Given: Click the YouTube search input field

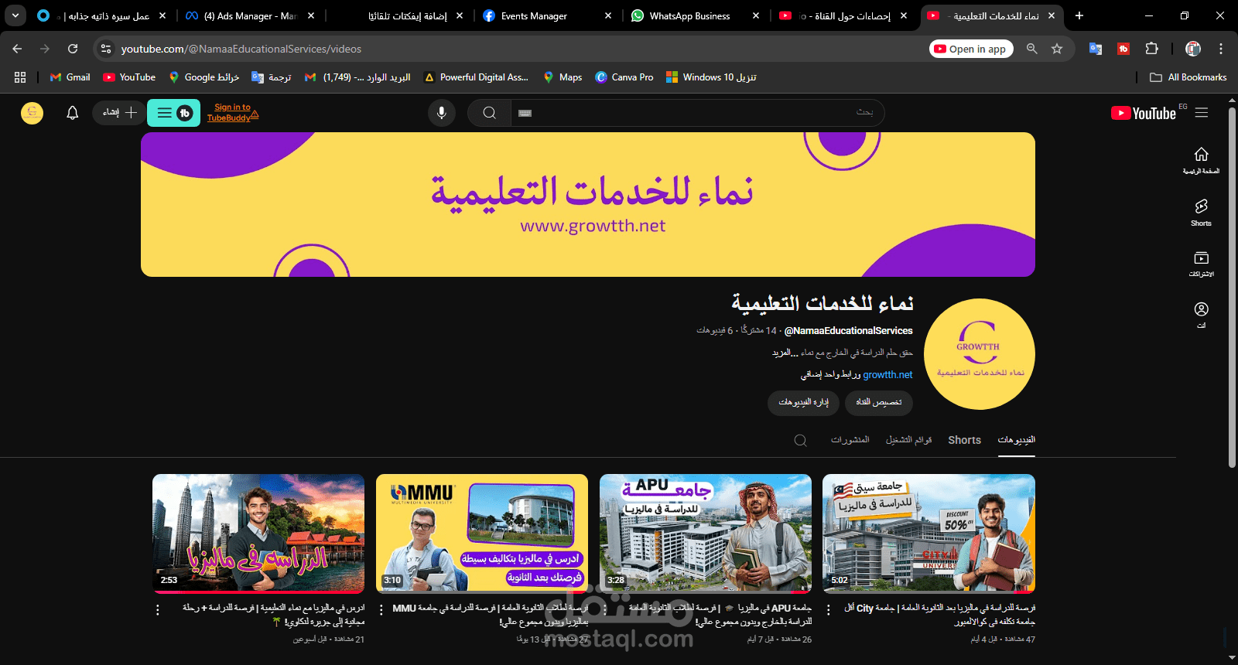Looking at the screenshot, I should click(x=696, y=113).
